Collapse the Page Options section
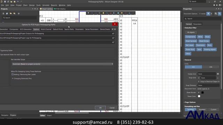The image size is (223, 125). (184, 102)
